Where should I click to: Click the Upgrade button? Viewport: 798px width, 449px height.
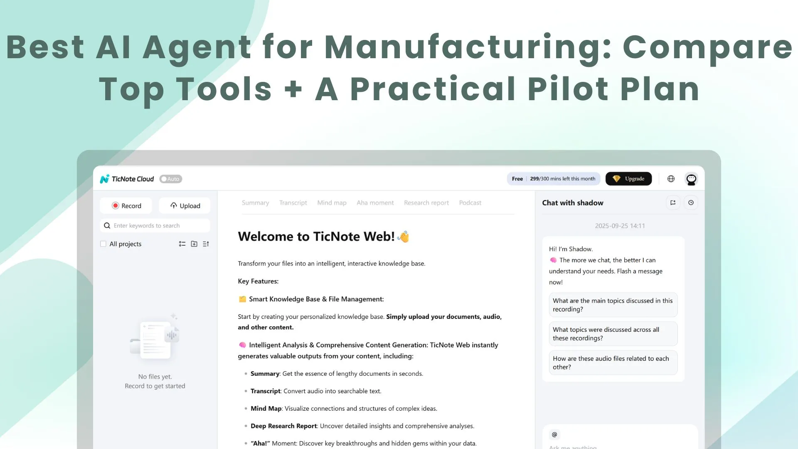(628, 179)
